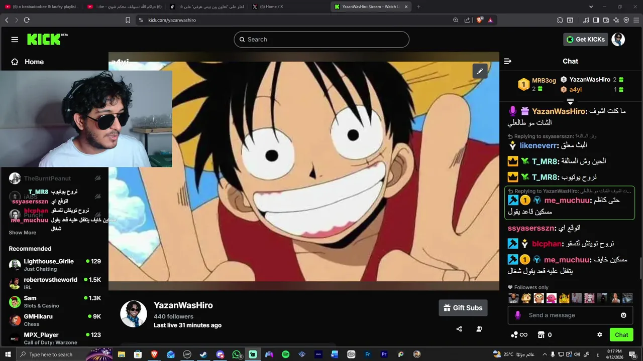This screenshot has height=361, width=643.
Task: Open the Brave main menu button
Action: (x=636, y=20)
